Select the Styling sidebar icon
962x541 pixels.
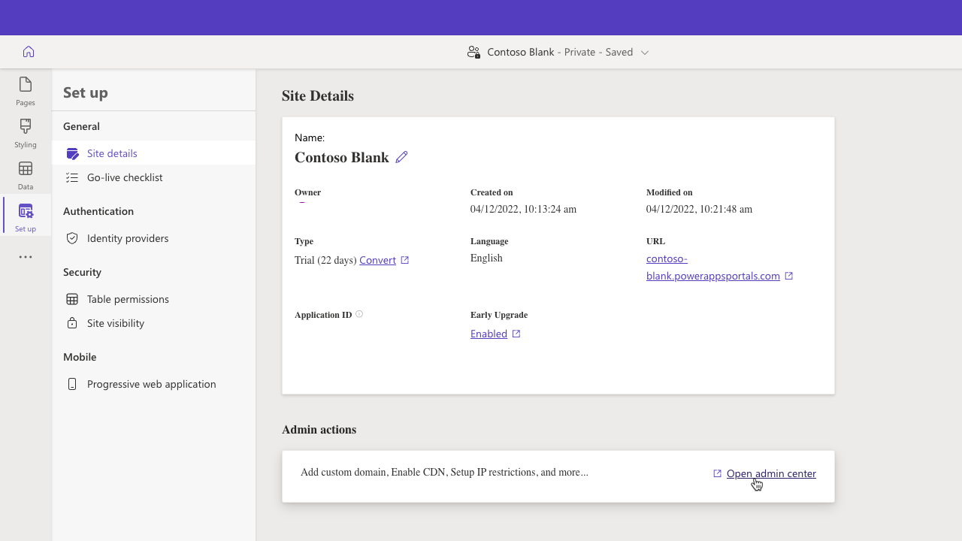click(x=25, y=132)
